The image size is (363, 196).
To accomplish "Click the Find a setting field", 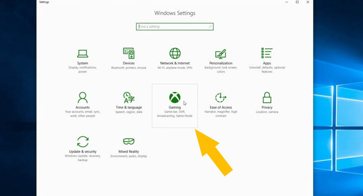I will click(175, 26).
